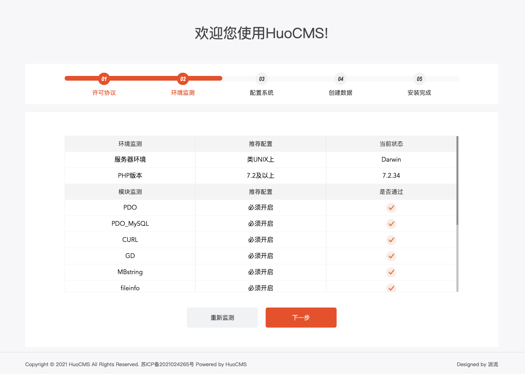Click the Copyright © 2021 HuoCMS text

click(58, 365)
